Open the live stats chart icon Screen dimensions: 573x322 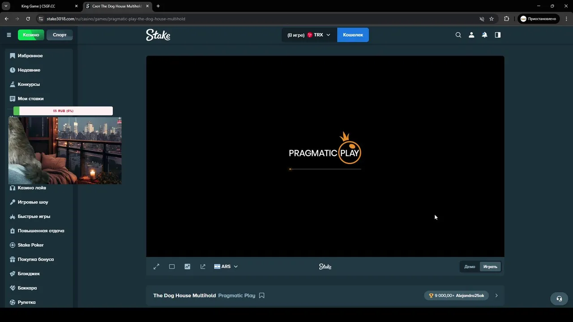(187, 267)
